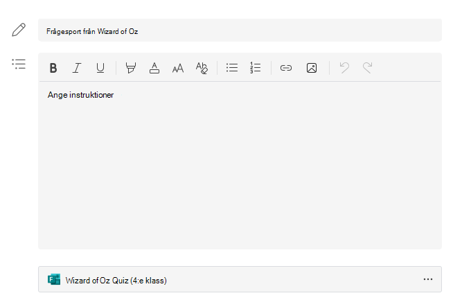Viewport: 453px width, 300px height.
Task: Clear all text formatting
Action: point(202,68)
